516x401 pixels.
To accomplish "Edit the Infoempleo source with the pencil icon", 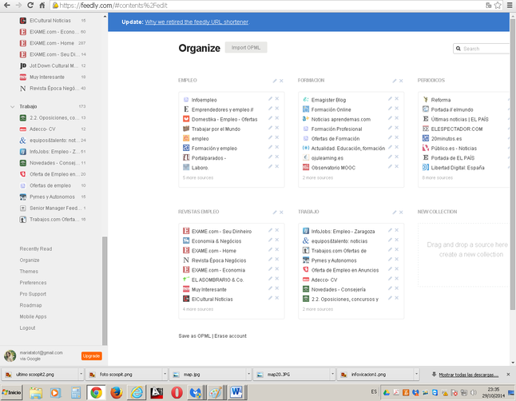I will point(270,98).
